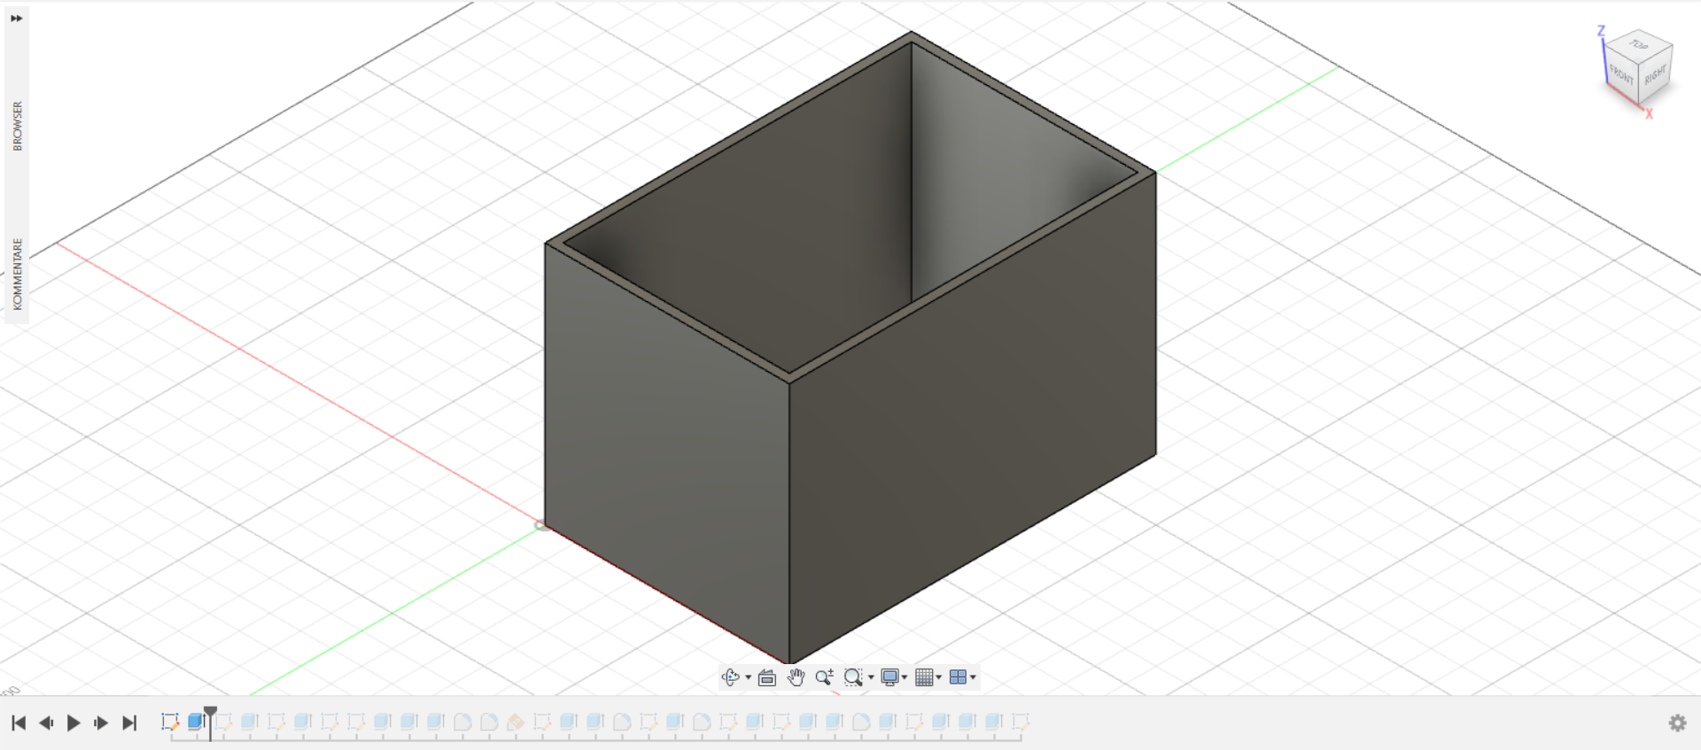The height and width of the screenshot is (750, 1701).
Task: Open Grid and Snaps dropdown arrow
Action: [x=939, y=678]
